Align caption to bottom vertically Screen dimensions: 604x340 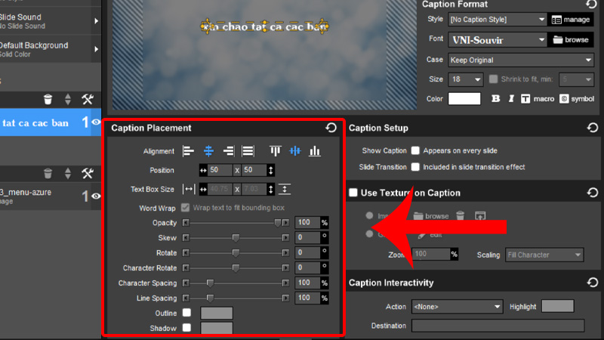(x=315, y=151)
